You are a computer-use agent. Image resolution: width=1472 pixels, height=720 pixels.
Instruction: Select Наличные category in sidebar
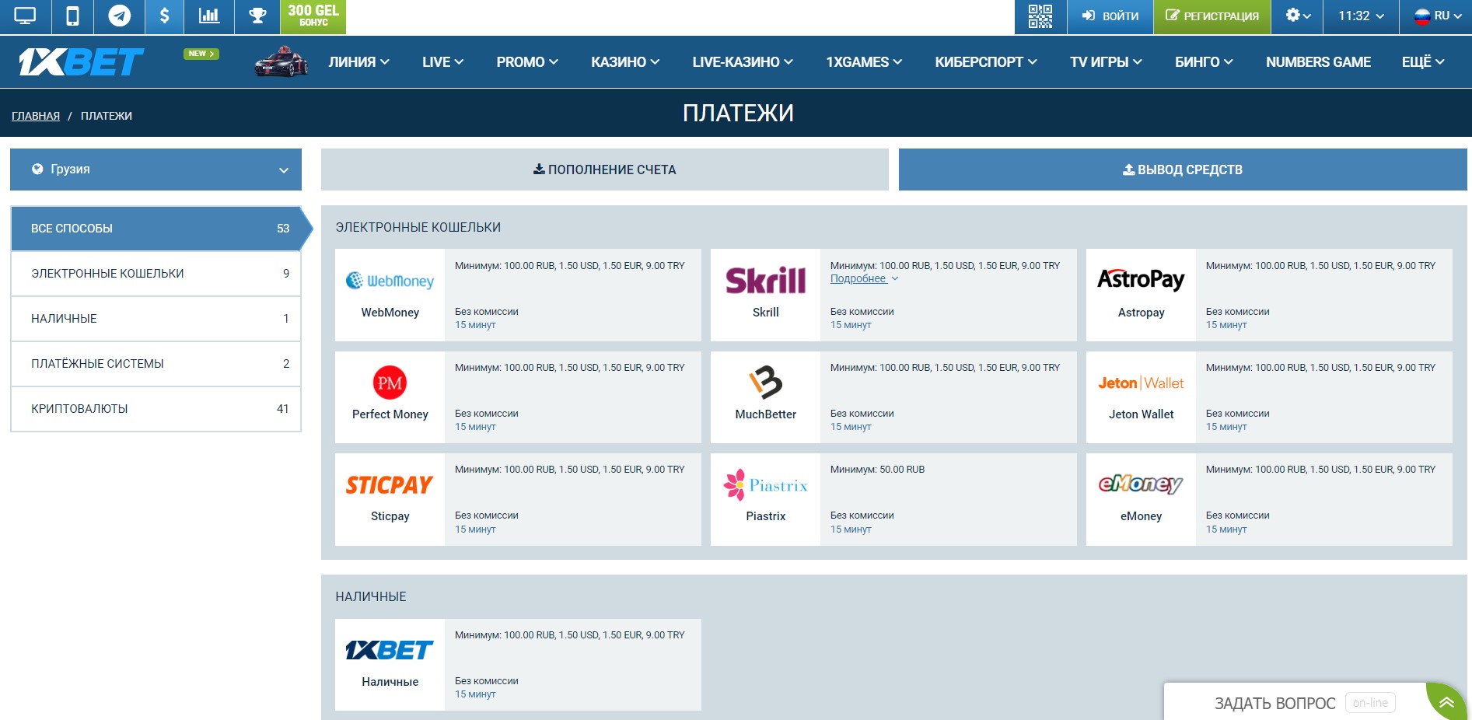[x=156, y=319]
